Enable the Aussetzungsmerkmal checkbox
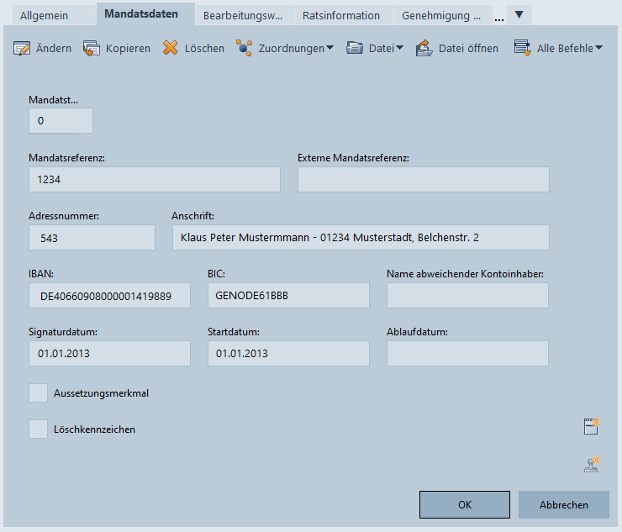Image resolution: width=622 pixels, height=532 pixels. pos(39,392)
